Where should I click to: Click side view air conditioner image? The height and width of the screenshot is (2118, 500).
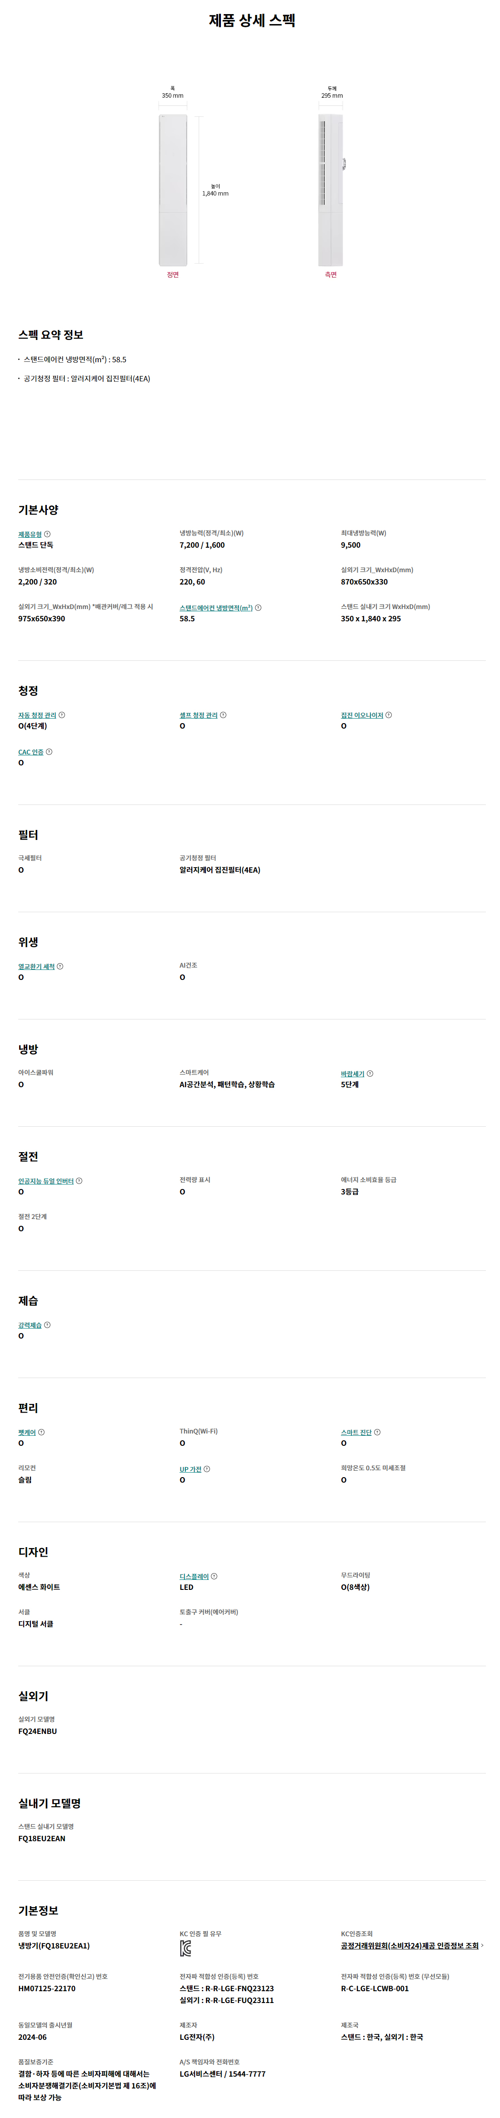coord(331,190)
